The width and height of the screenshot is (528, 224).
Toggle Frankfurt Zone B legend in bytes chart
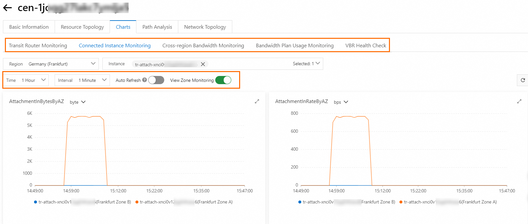tap(82, 202)
